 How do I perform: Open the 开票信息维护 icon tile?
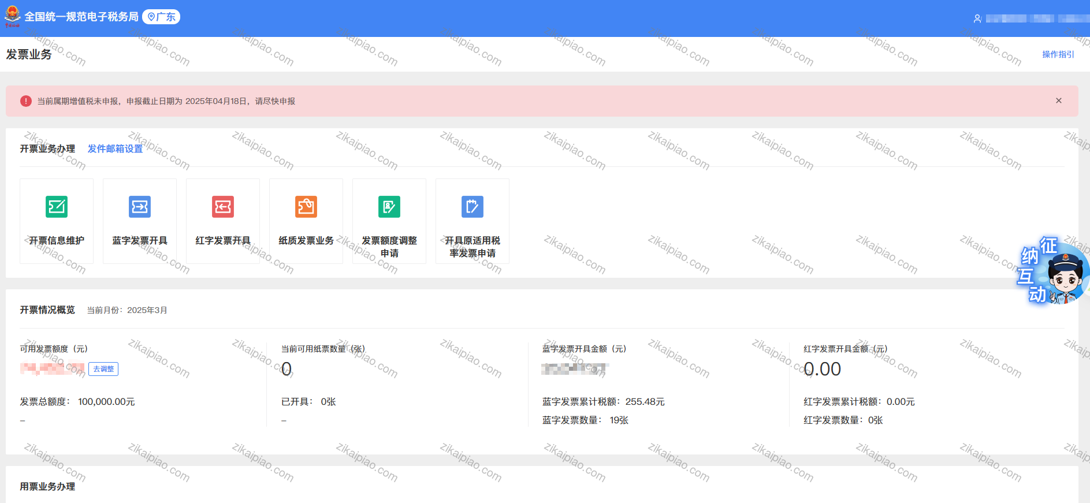(x=57, y=207)
